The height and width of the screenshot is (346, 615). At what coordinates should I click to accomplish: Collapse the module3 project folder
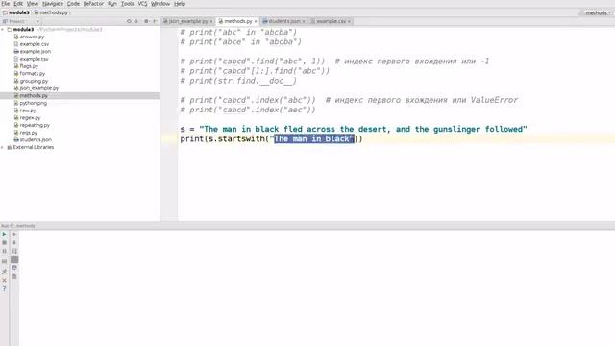(x=3, y=30)
